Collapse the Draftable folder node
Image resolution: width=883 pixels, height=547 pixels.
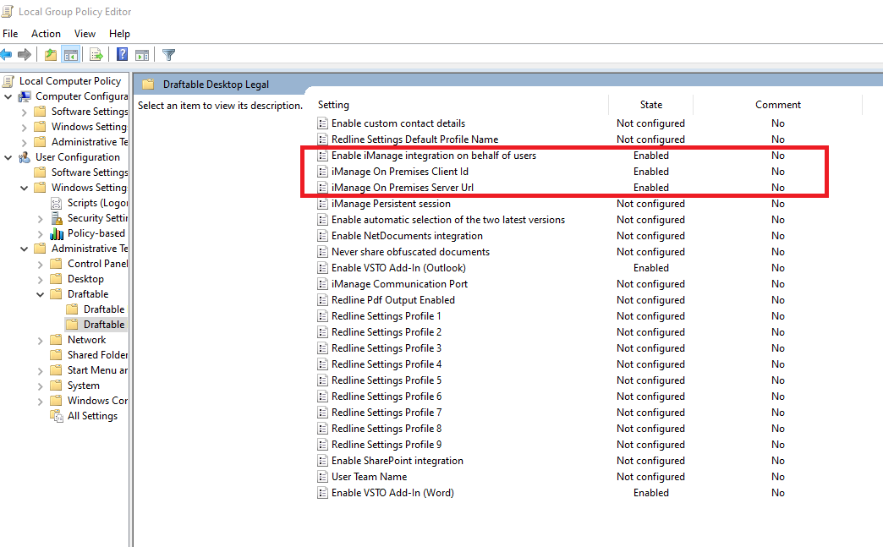(40, 294)
